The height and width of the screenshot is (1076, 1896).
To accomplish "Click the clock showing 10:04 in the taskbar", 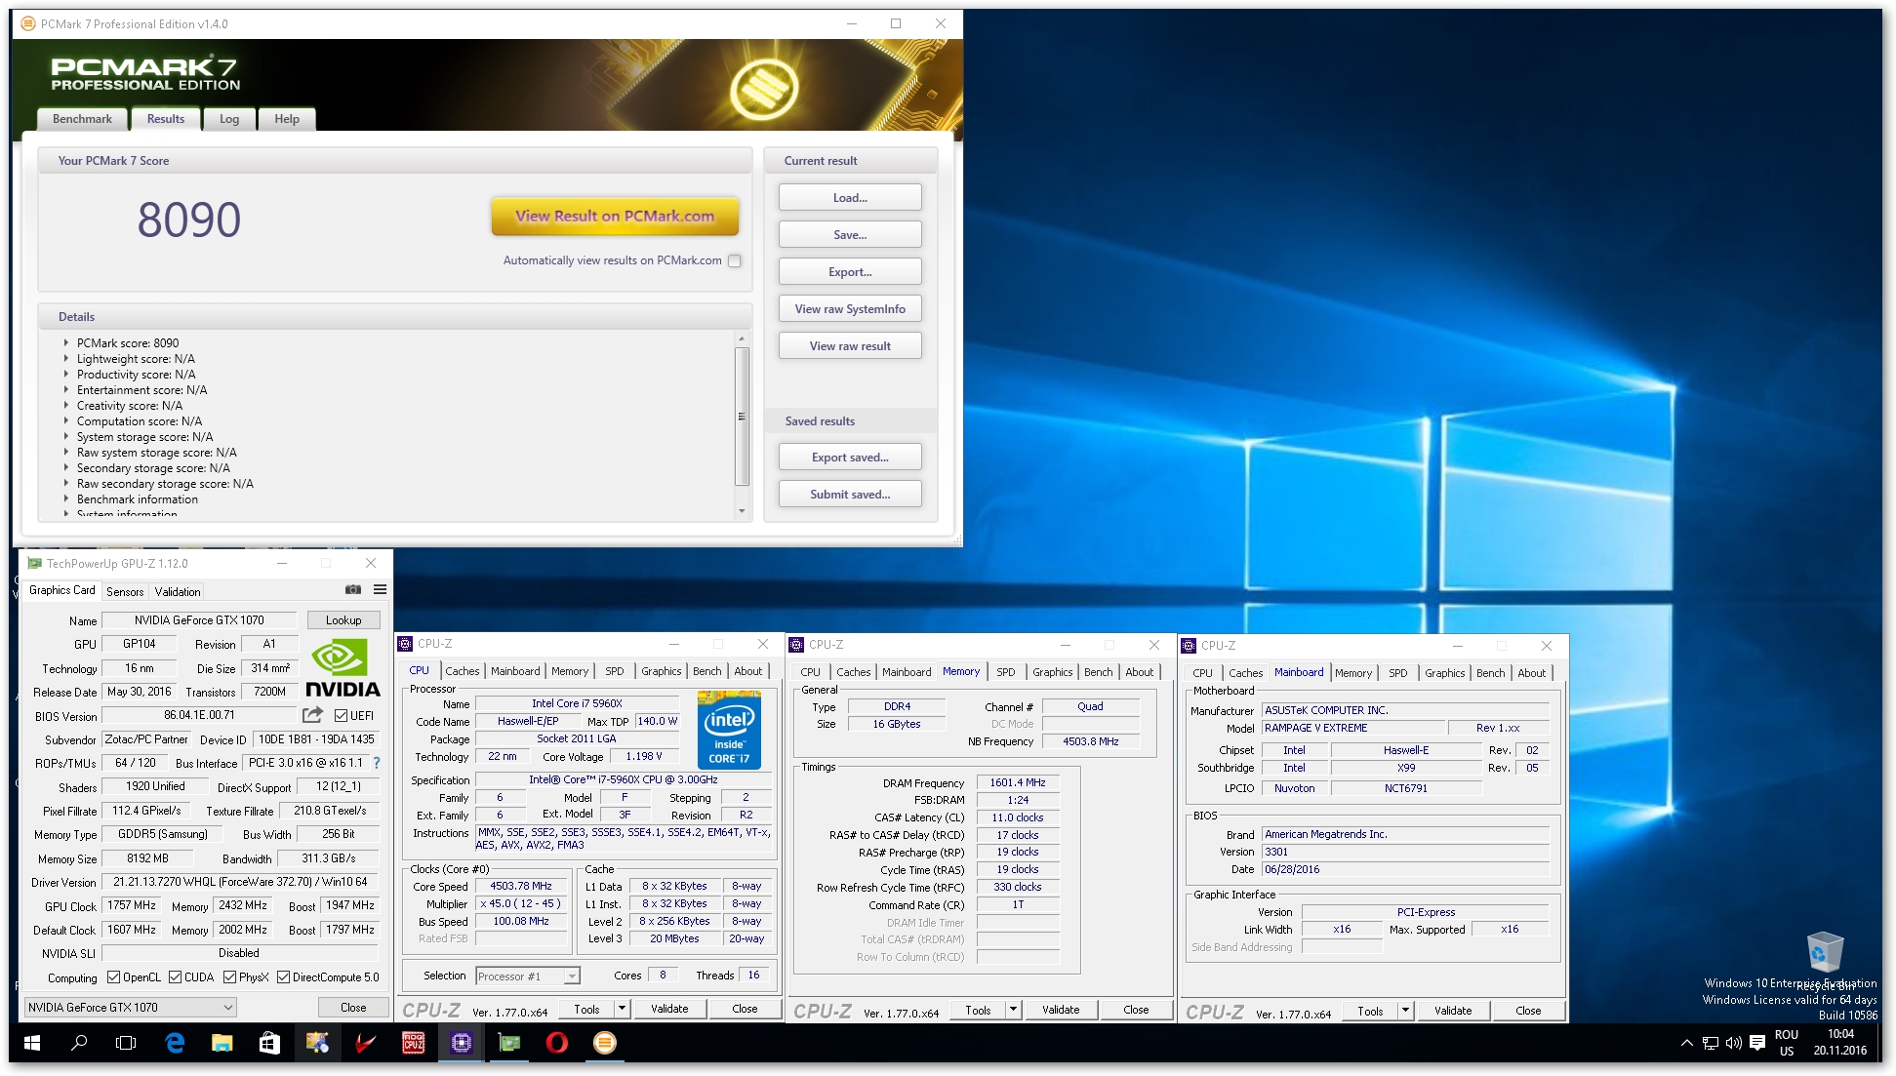I will [1840, 1042].
